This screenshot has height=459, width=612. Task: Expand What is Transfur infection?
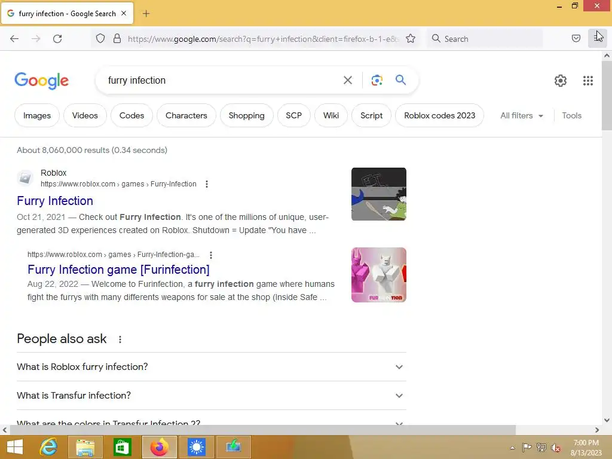tap(212, 396)
